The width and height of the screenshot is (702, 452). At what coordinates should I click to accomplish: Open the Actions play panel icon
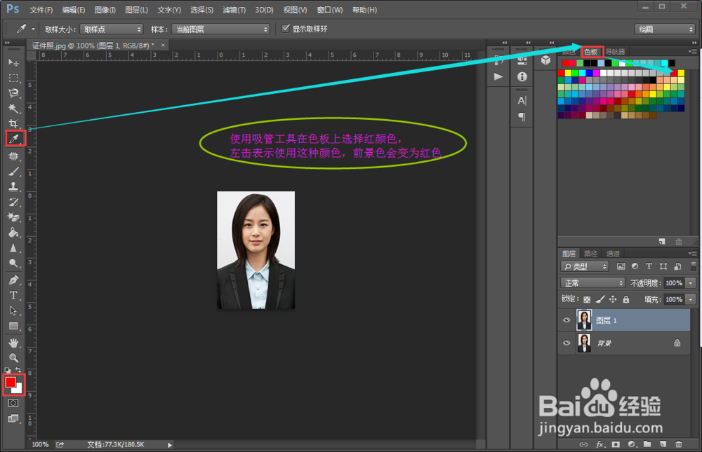(x=498, y=76)
